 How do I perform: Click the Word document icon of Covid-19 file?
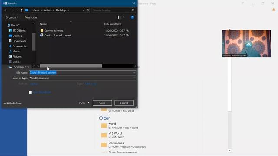42,35
